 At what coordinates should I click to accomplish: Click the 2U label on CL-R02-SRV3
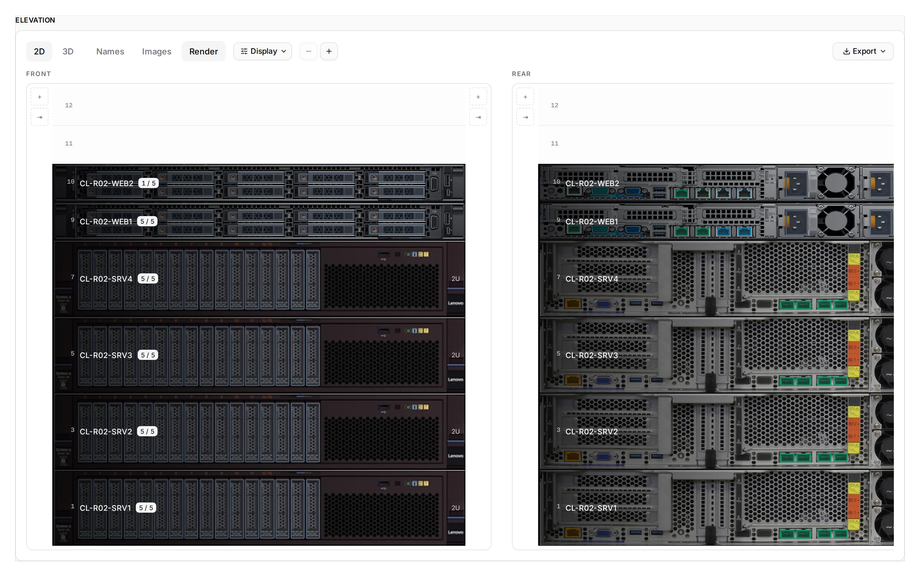(455, 355)
